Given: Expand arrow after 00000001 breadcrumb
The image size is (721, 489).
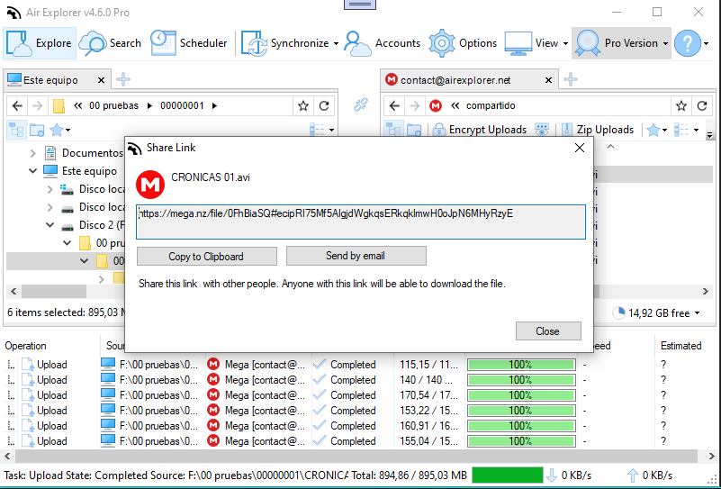Looking at the screenshot, I should (215, 105).
